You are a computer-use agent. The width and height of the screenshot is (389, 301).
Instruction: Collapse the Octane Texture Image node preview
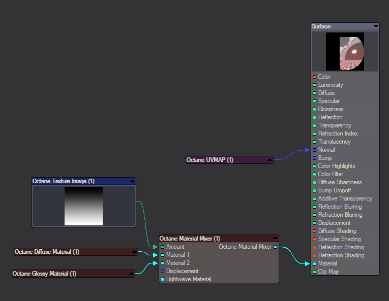(133, 181)
